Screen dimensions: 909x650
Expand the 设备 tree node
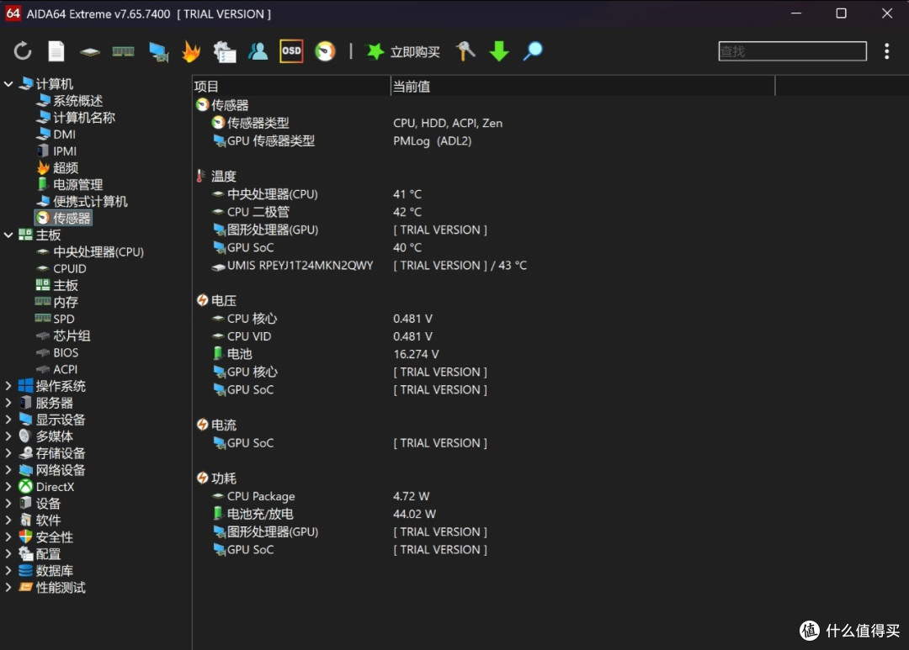tap(8, 504)
